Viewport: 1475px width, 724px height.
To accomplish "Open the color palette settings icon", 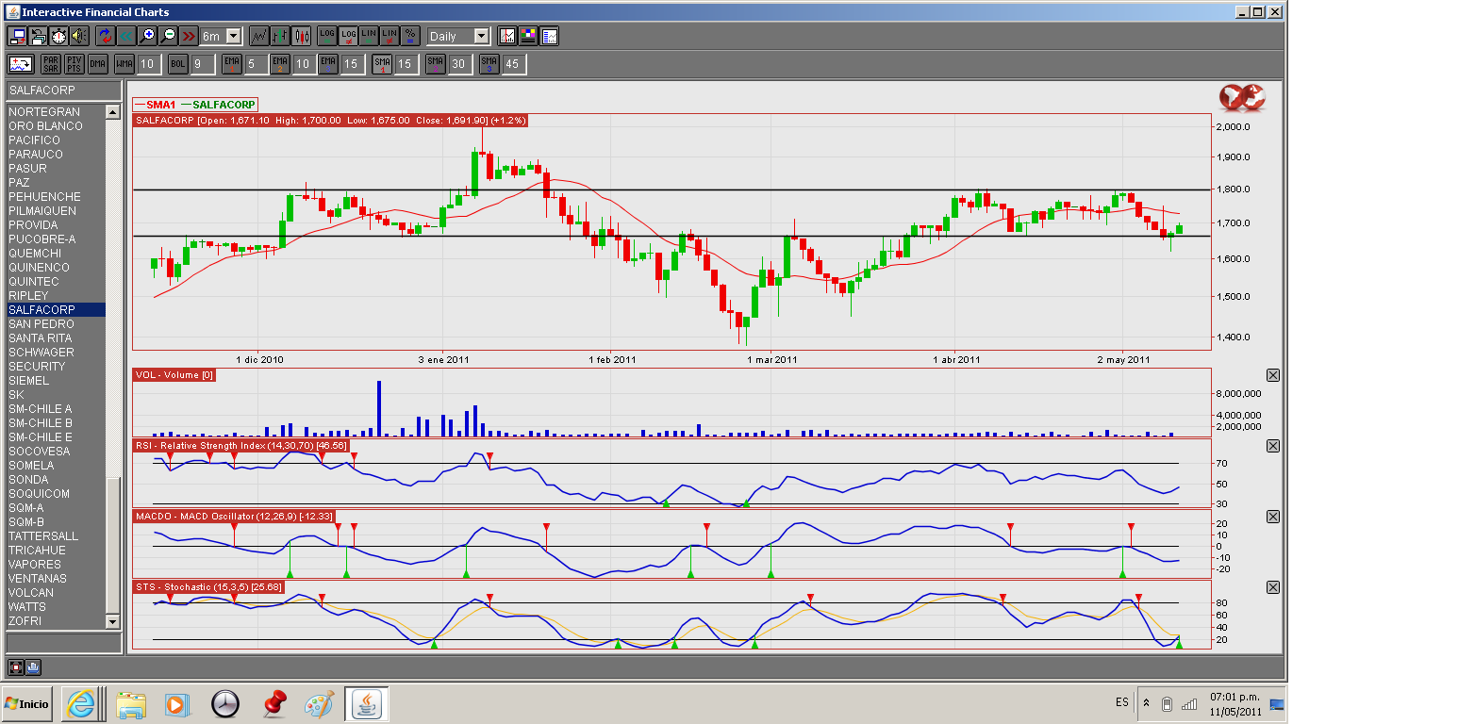I will point(528,36).
